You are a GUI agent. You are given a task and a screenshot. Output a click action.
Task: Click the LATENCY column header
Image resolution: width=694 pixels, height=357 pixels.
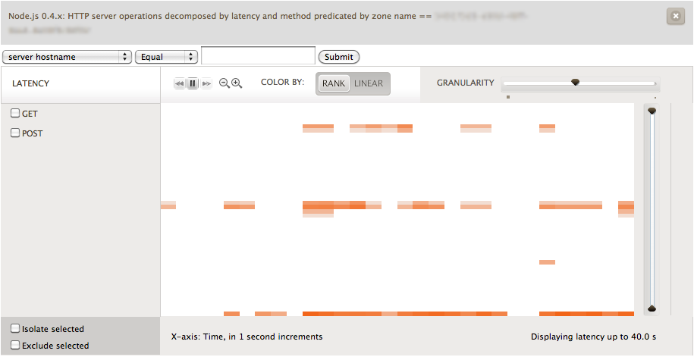[31, 83]
